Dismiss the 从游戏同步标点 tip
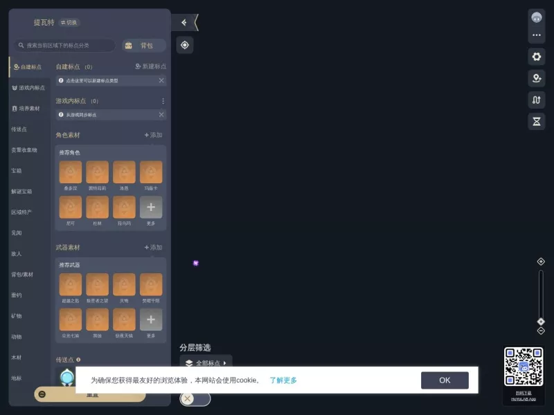Image resolution: width=554 pixels, height=415 pixels. tap(161, 114)
